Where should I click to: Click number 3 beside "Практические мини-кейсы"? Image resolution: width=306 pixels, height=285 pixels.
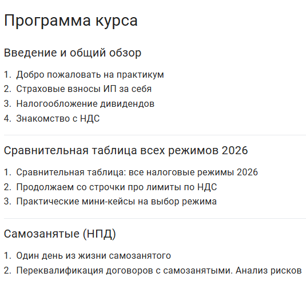pos(7,202)
